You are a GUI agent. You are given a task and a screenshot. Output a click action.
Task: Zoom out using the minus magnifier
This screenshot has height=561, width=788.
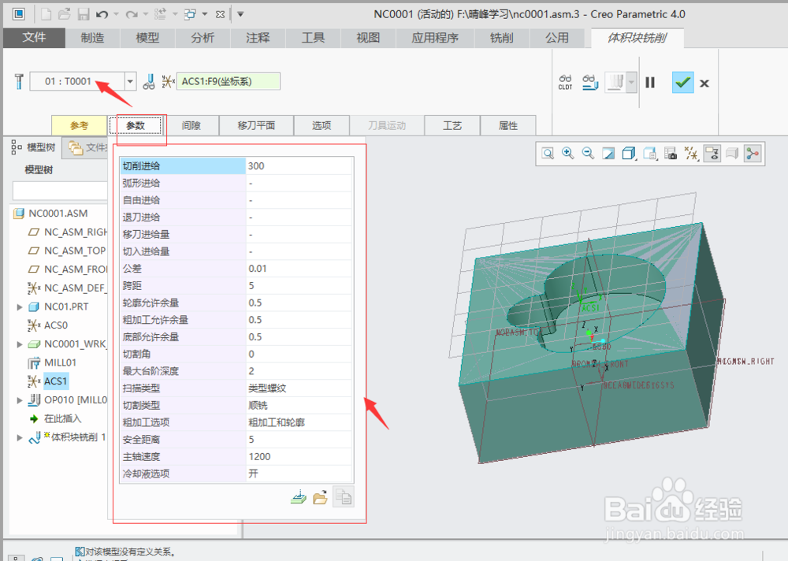point(588,154)
